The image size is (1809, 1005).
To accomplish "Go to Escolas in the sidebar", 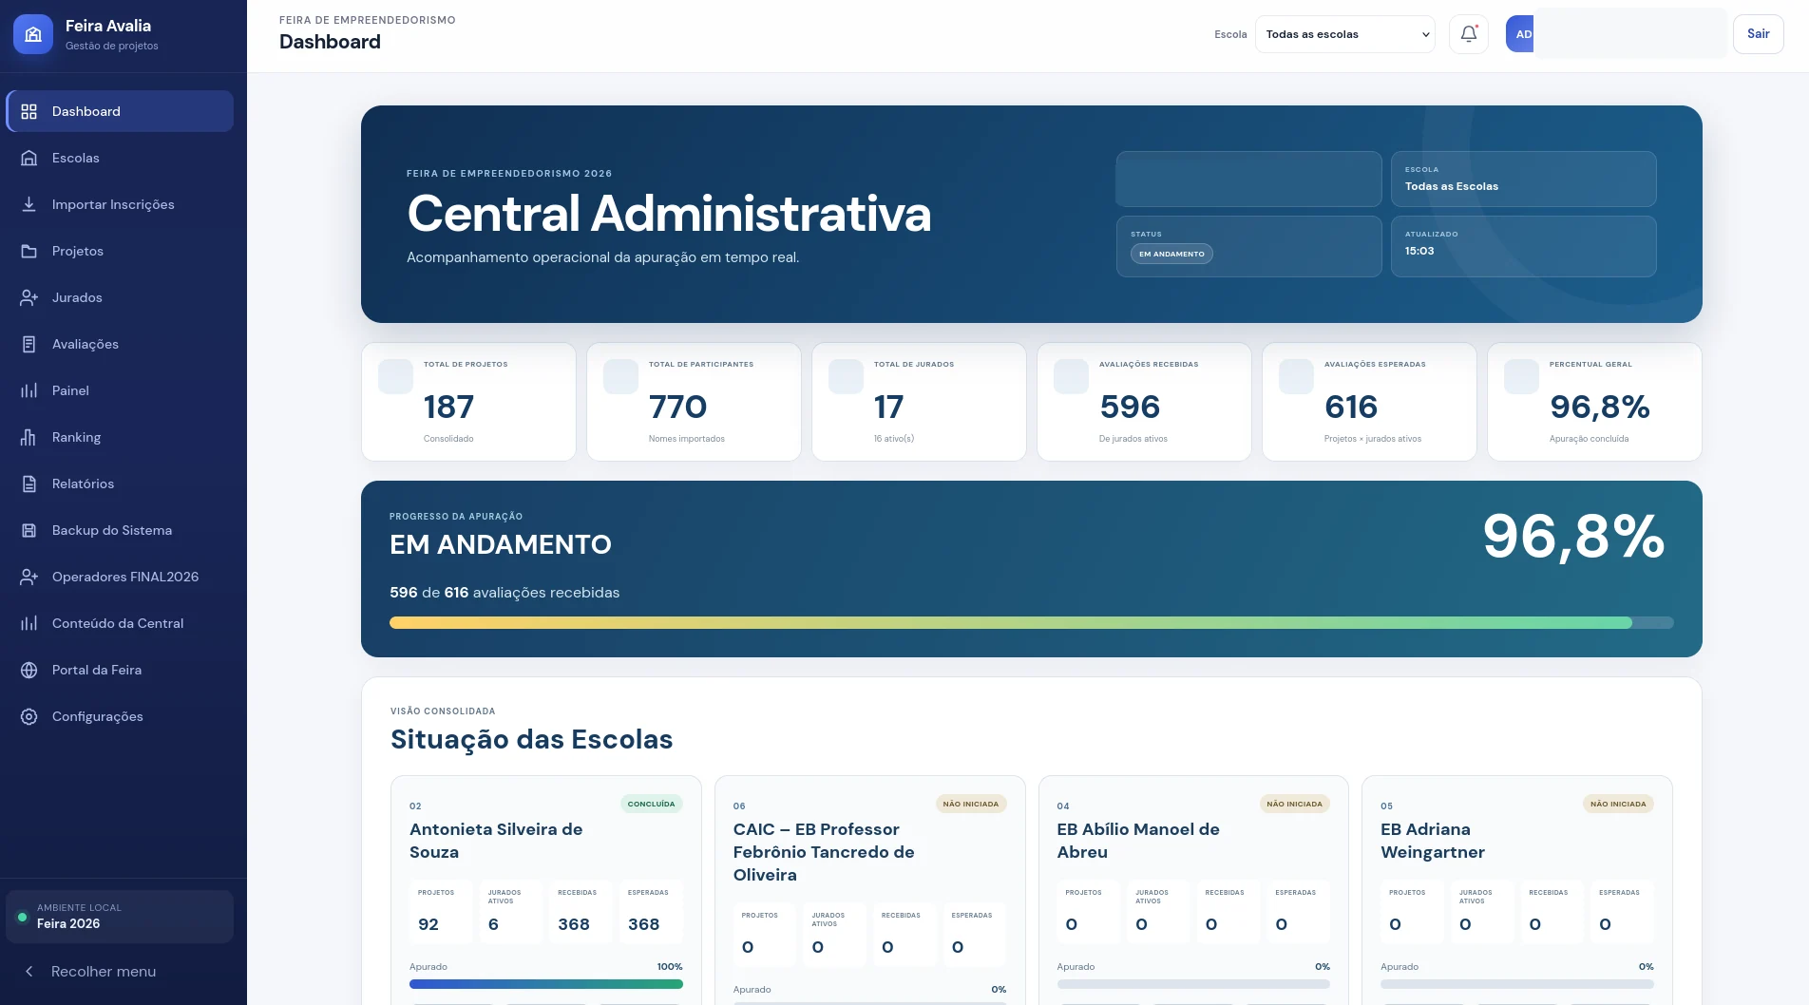I will 120,158.
